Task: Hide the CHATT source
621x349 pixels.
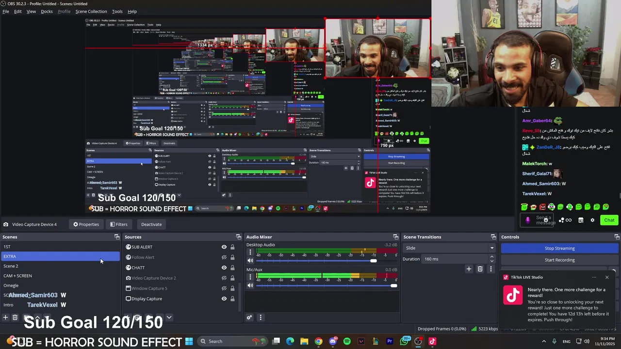Action: pos(224,268)
